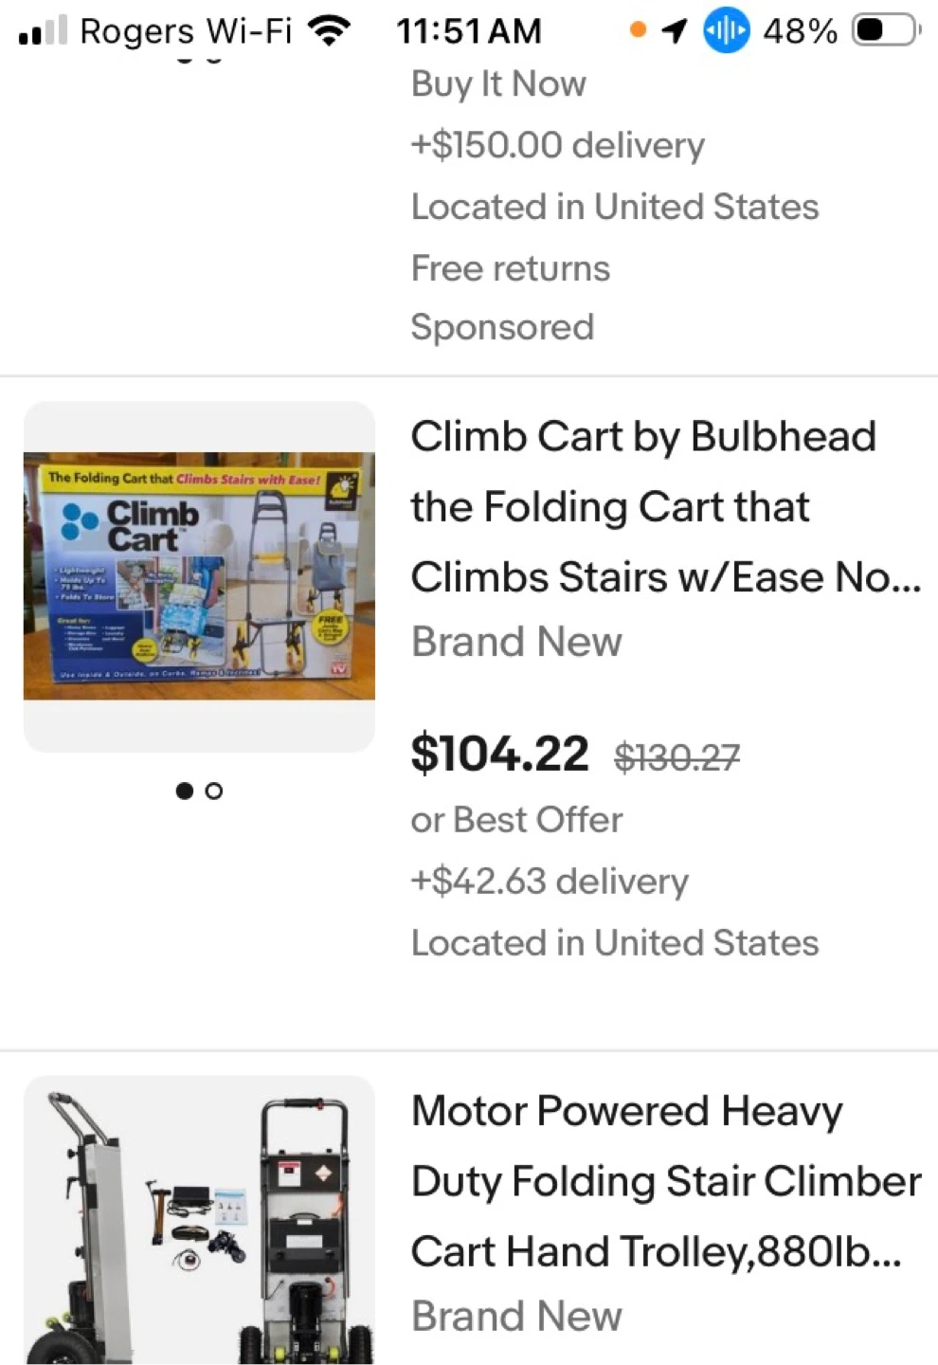The image size is (938, 1365).
Task: Tap the +$42.63 delivery text
Action: pyautogui.click(x=550, y=882)
